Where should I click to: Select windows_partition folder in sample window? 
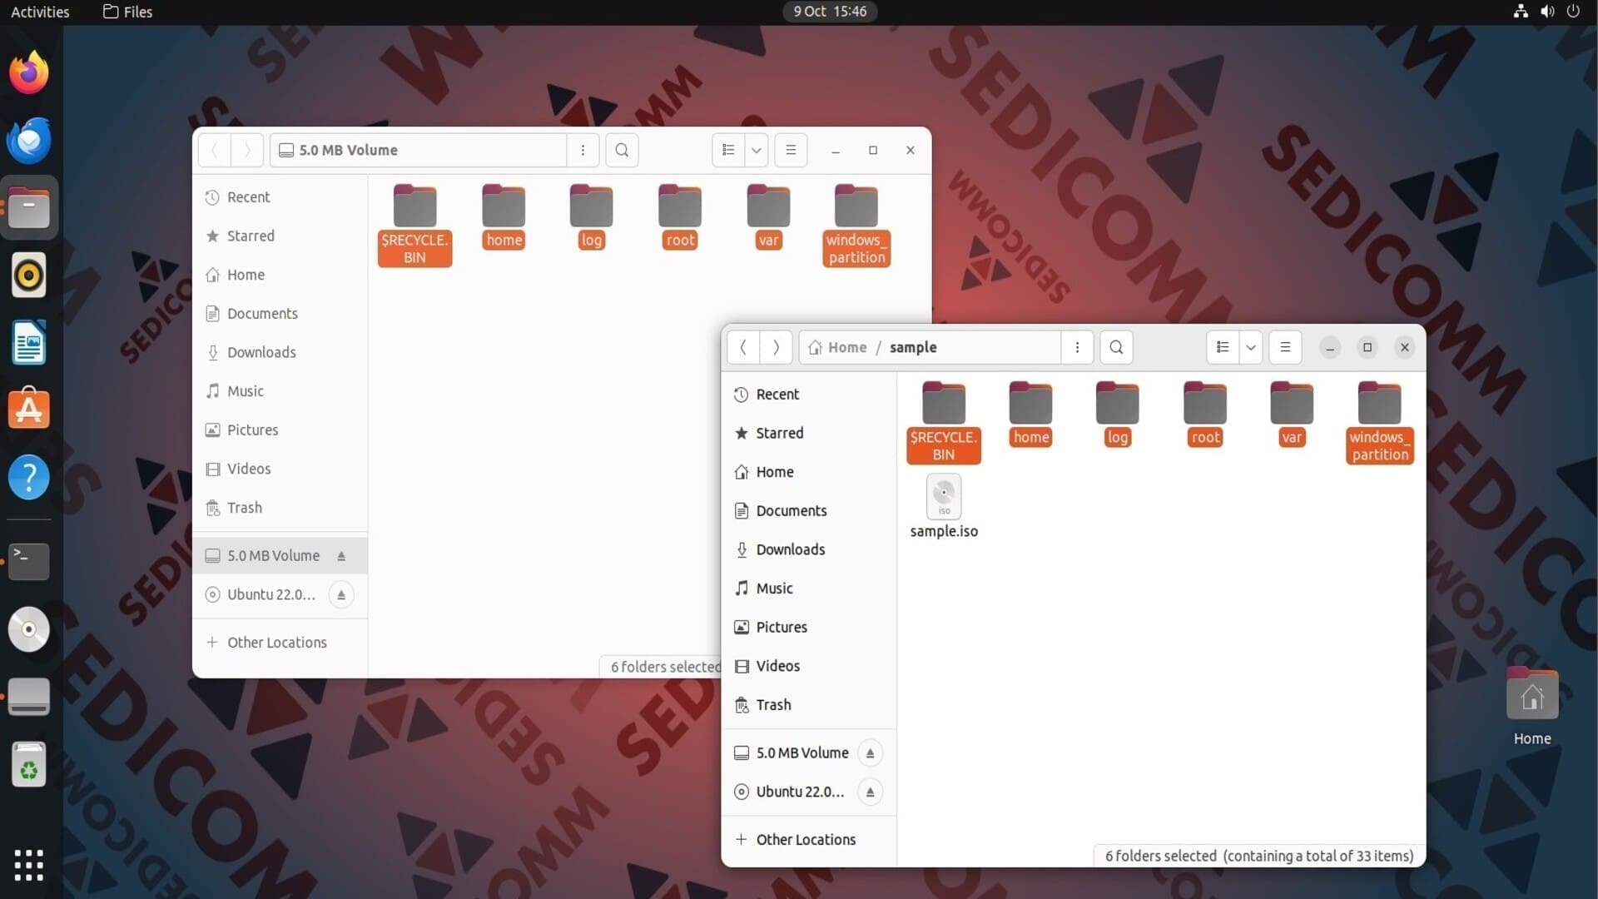[1380, 422]
